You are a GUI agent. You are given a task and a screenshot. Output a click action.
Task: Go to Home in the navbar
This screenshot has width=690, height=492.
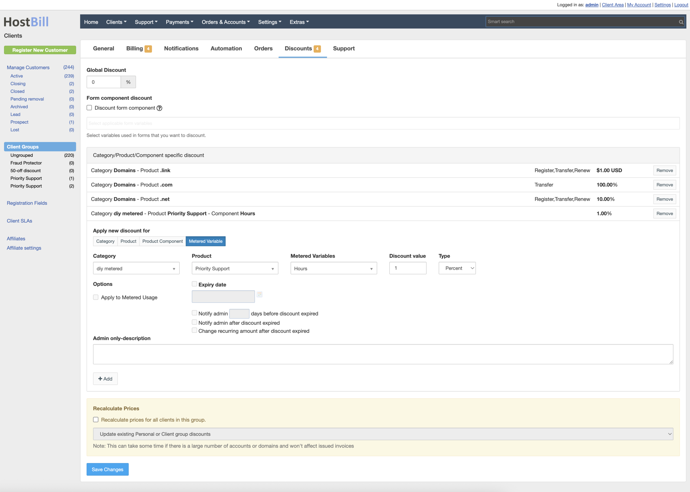tap(91, 22)
